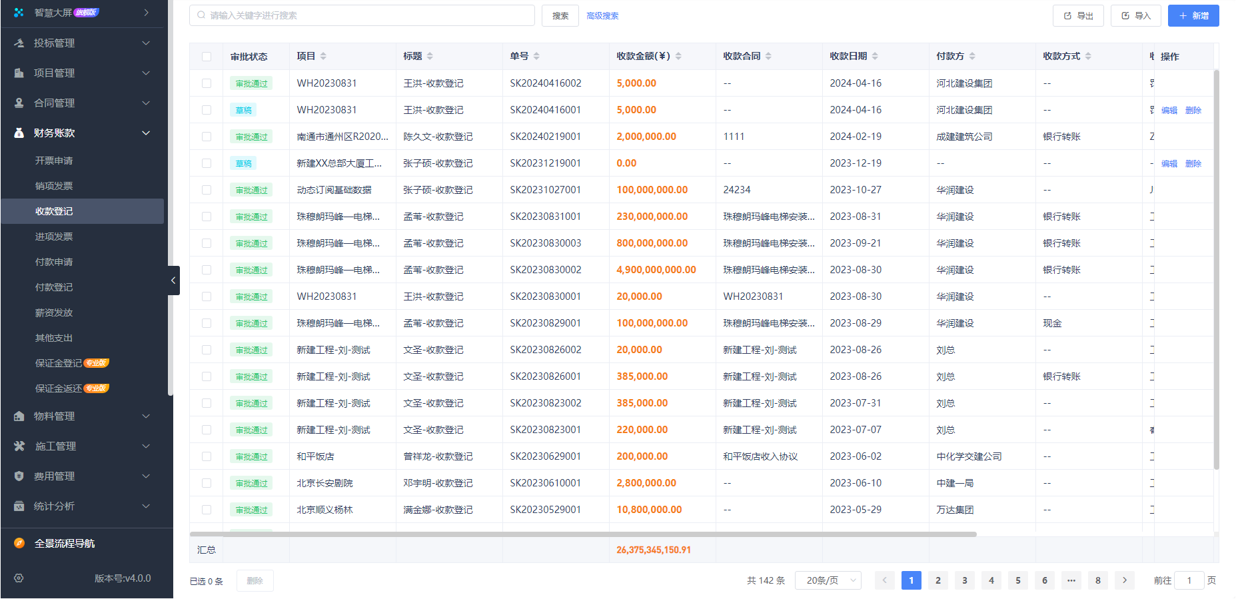Click the 新增 button
Viewport: 1236px width, 599px height.
1193,16
